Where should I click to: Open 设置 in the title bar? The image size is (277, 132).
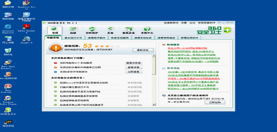point(184,23)
